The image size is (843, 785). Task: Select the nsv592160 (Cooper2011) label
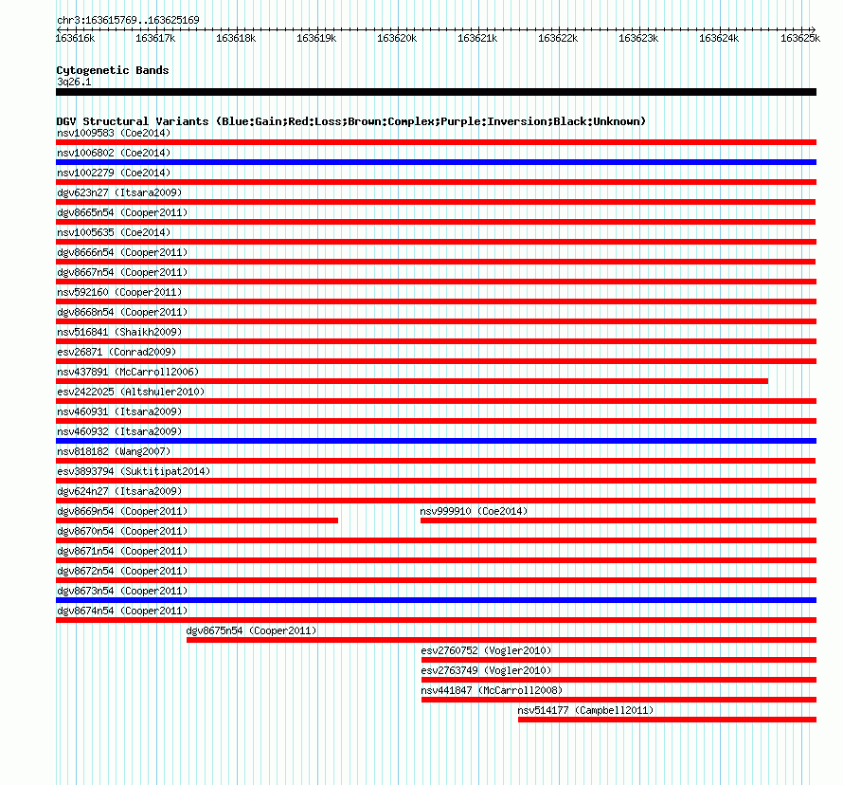pyautogui.click(x=119, y=292)
